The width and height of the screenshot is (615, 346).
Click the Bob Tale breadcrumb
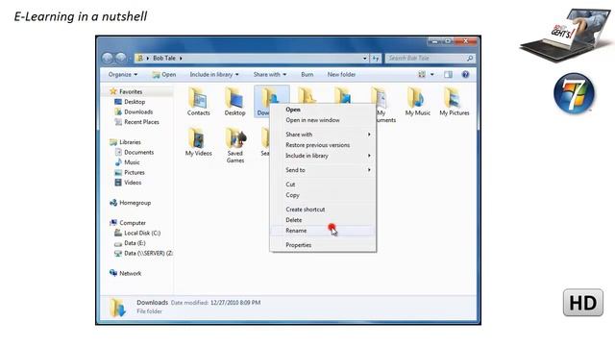pyautogui.click(x=164, y=58)
